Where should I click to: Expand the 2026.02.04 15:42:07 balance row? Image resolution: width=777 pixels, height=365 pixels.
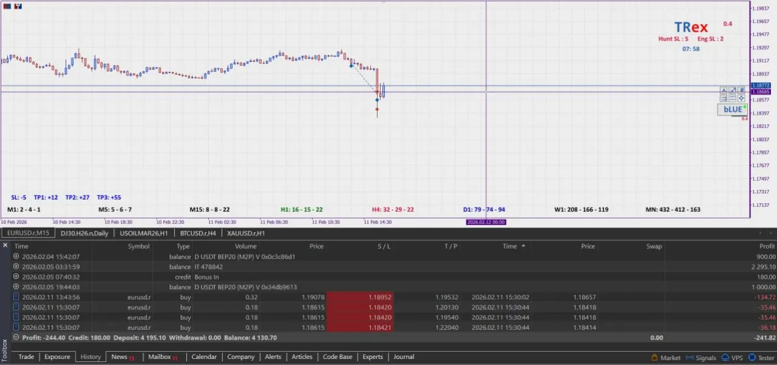click(x=16, y=257)
